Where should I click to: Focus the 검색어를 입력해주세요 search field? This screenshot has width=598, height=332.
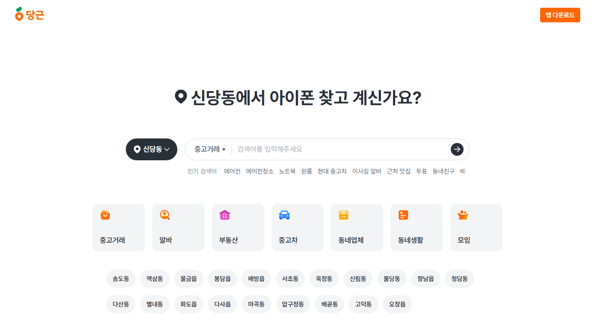pos(342,149)
